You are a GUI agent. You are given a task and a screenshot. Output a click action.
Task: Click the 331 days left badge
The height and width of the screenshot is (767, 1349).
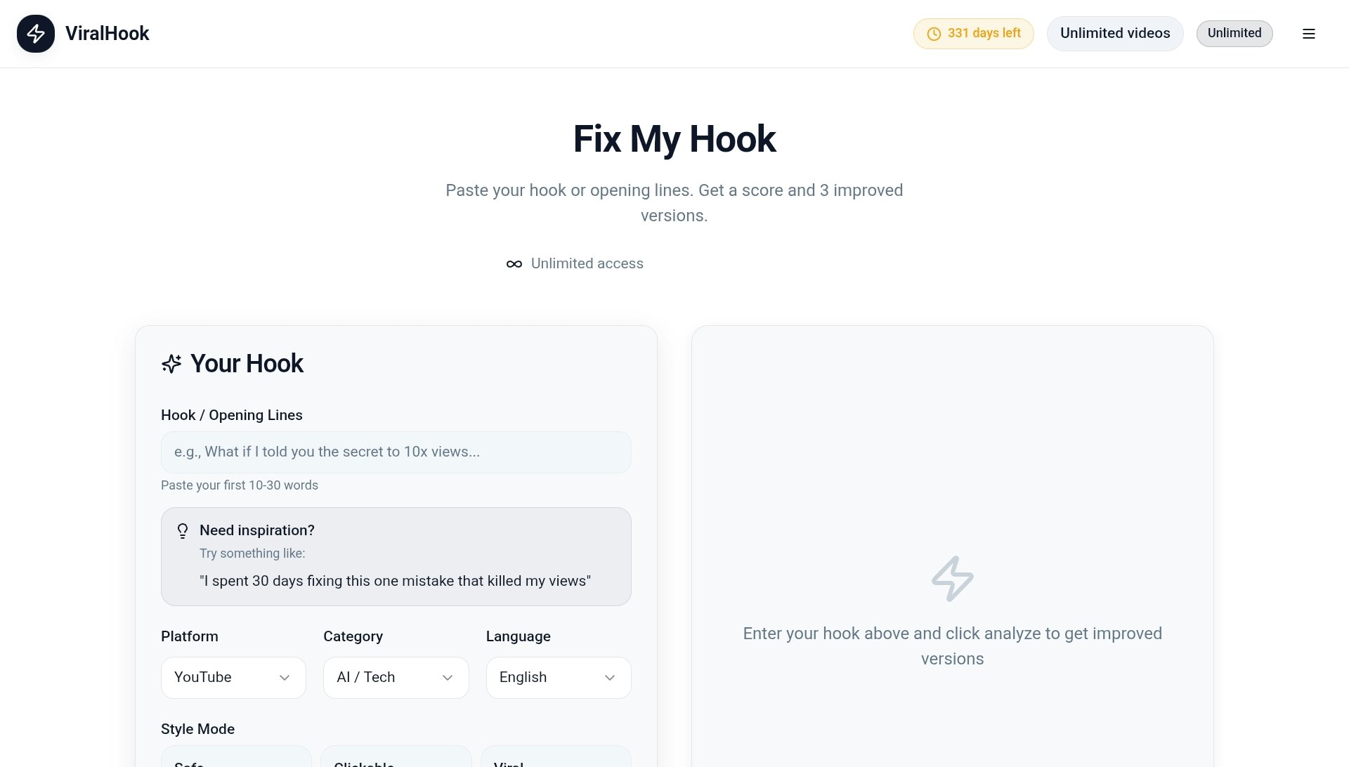point(973,33)
